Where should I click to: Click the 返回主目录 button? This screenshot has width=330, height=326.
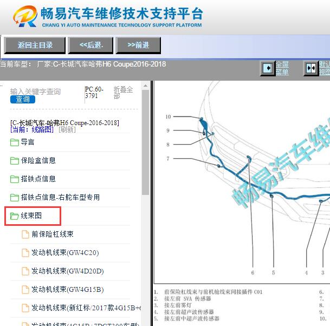(35, 45)
